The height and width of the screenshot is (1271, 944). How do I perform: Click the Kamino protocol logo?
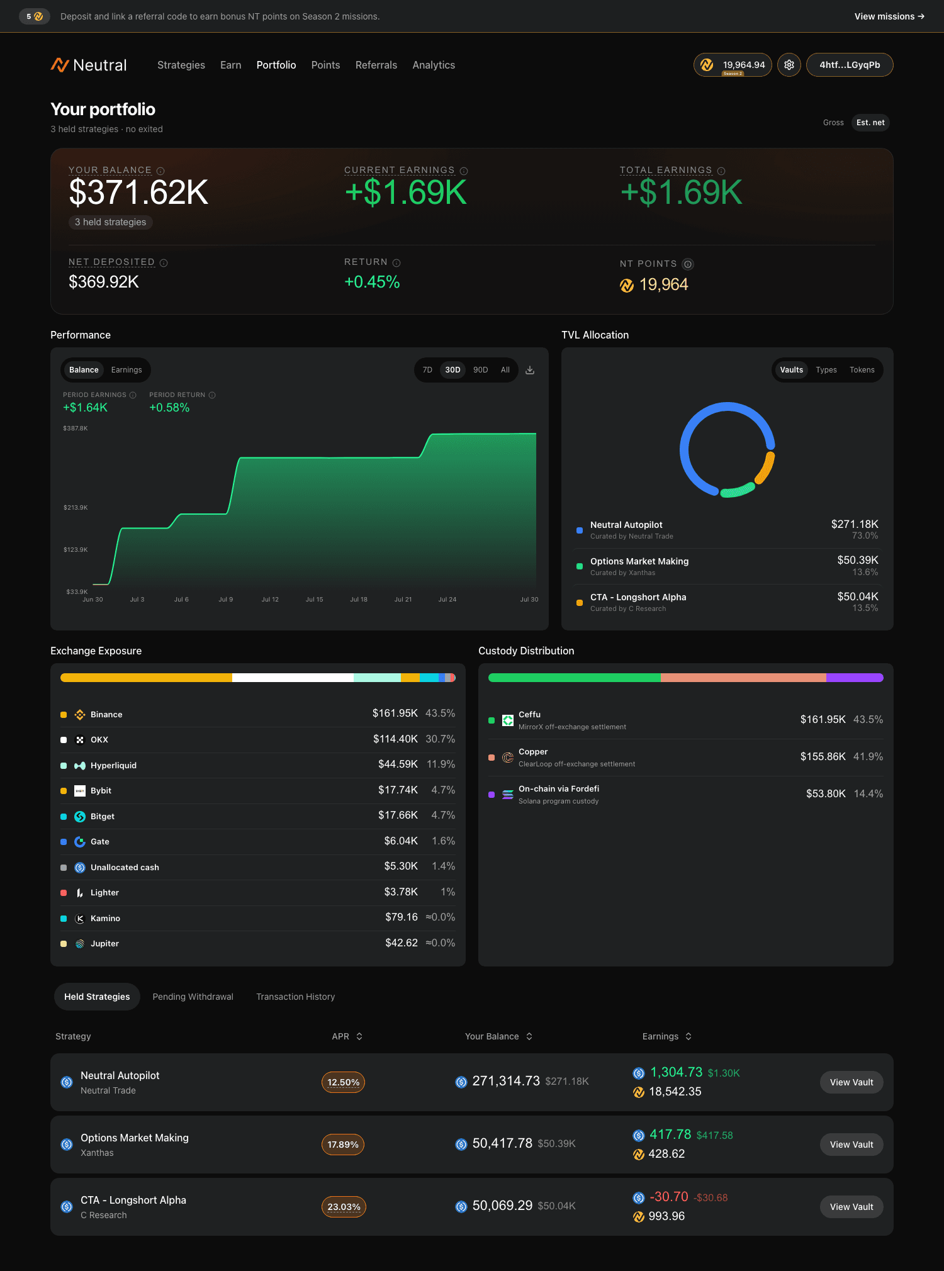pos(80,919)
